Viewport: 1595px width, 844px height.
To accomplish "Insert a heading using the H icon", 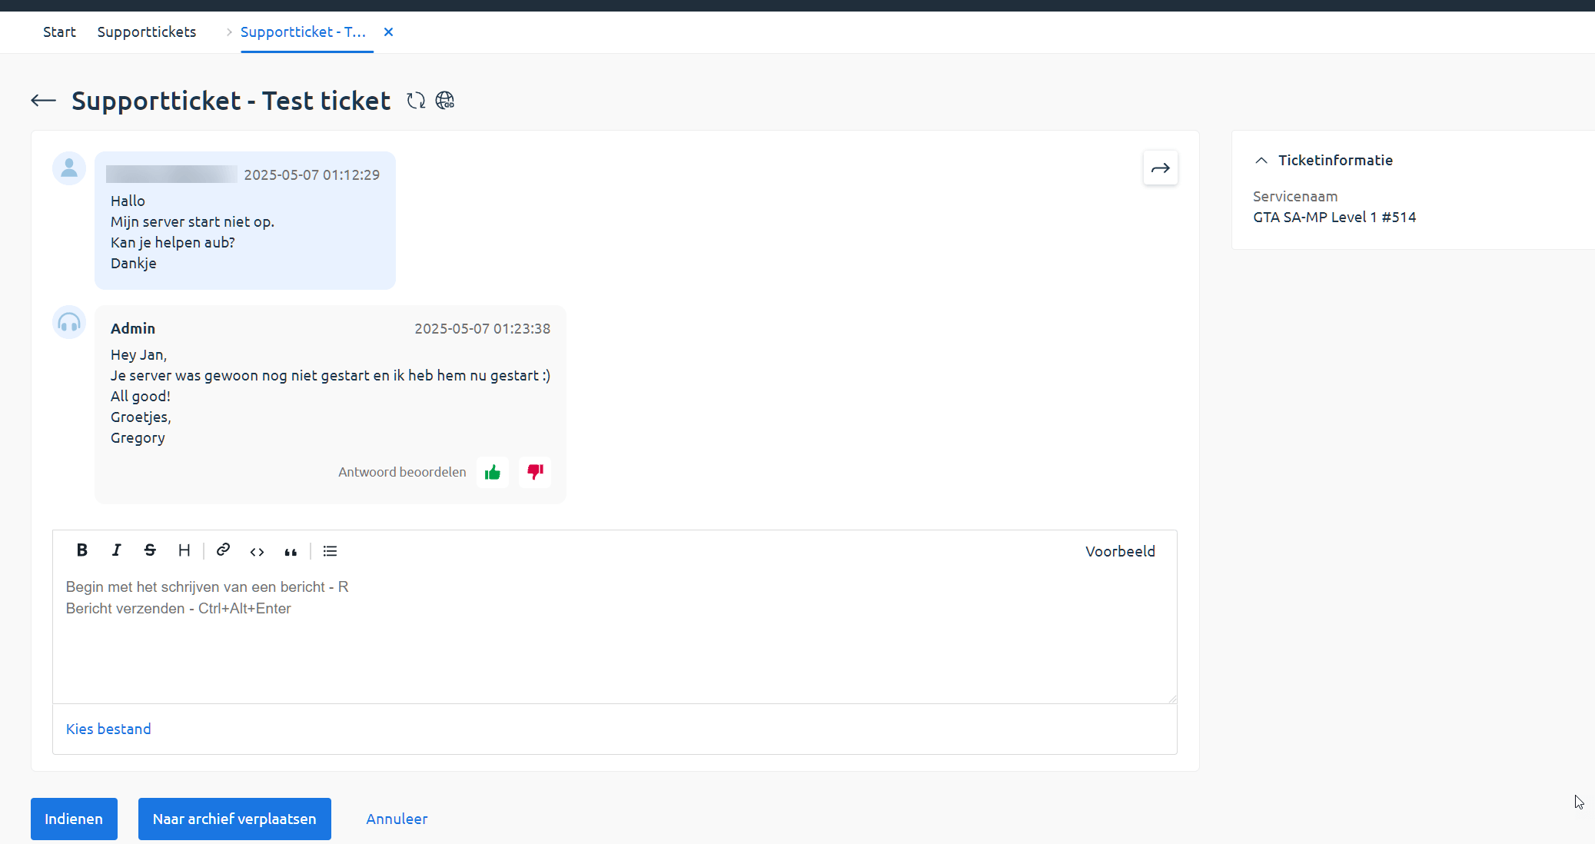I will point(184,550).
